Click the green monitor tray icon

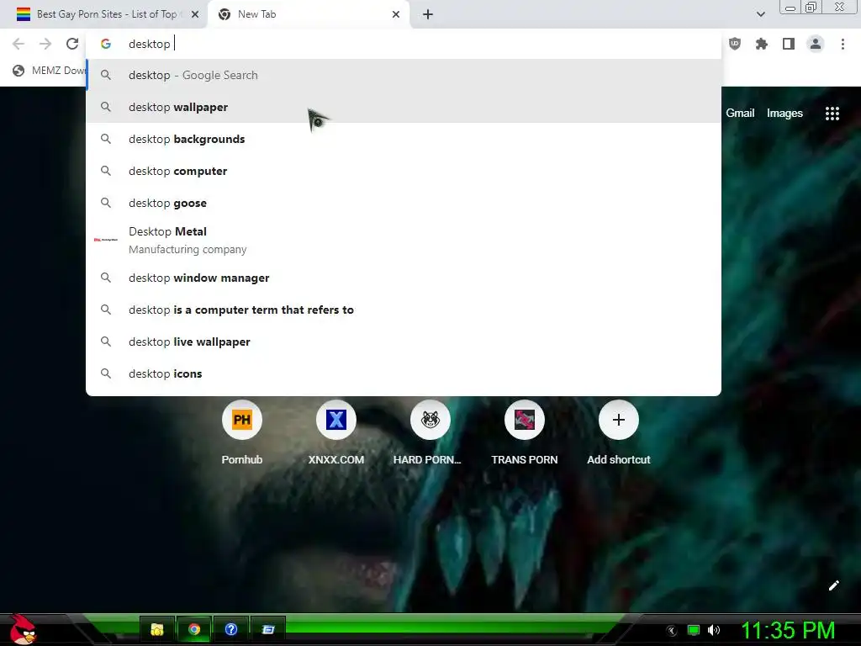point(694,630)
